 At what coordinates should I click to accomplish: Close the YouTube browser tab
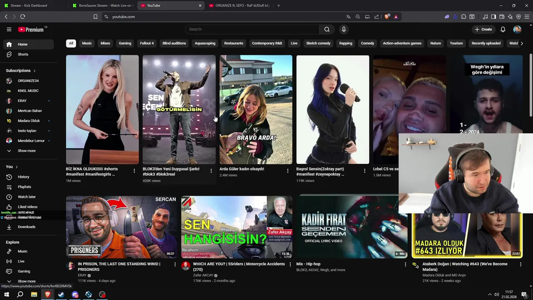tap(200, 5)
